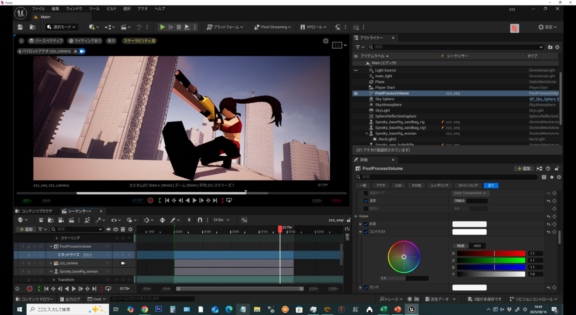Open the sequencer curve editor icon
576x315 pixels.
coord(244,220)
